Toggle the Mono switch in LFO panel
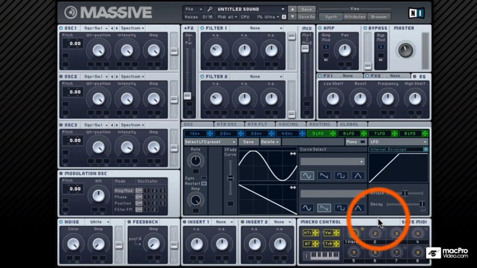477x268 pixels. click(363, 142)
